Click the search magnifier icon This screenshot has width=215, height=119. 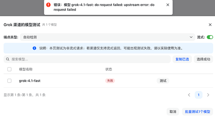click(x=8, y=59)
